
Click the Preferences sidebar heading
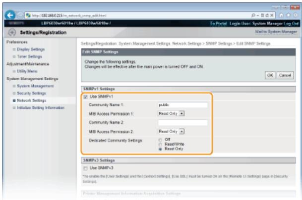[17, 42]
